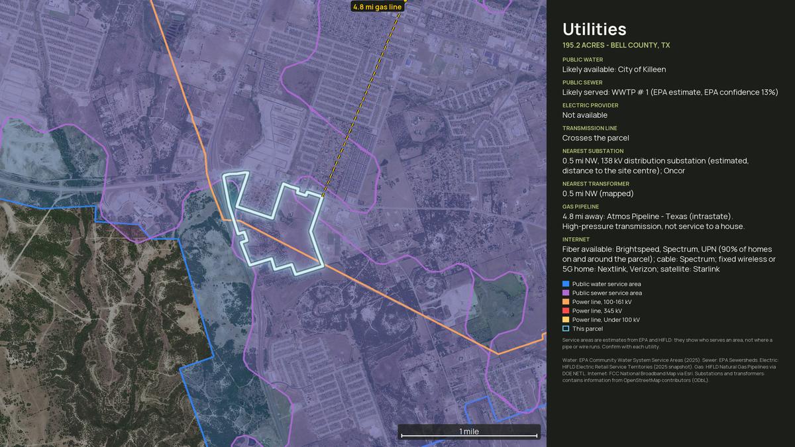The height and width of the screenshot is (447, 795).
Task: Click the ELECTRIC PROVIDER label
Action: click(x=590, y=105)
